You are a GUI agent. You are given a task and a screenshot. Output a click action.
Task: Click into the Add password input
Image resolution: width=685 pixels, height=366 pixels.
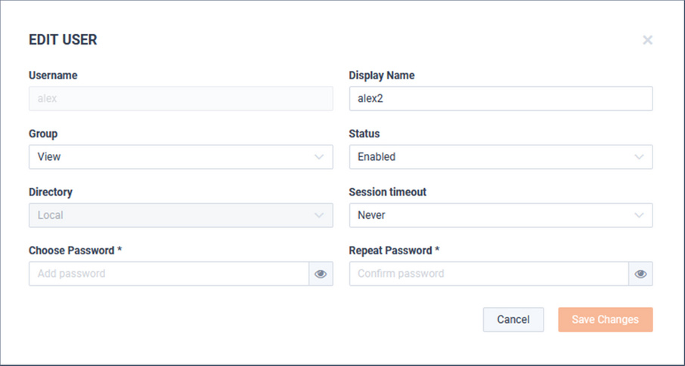(169, 274)
